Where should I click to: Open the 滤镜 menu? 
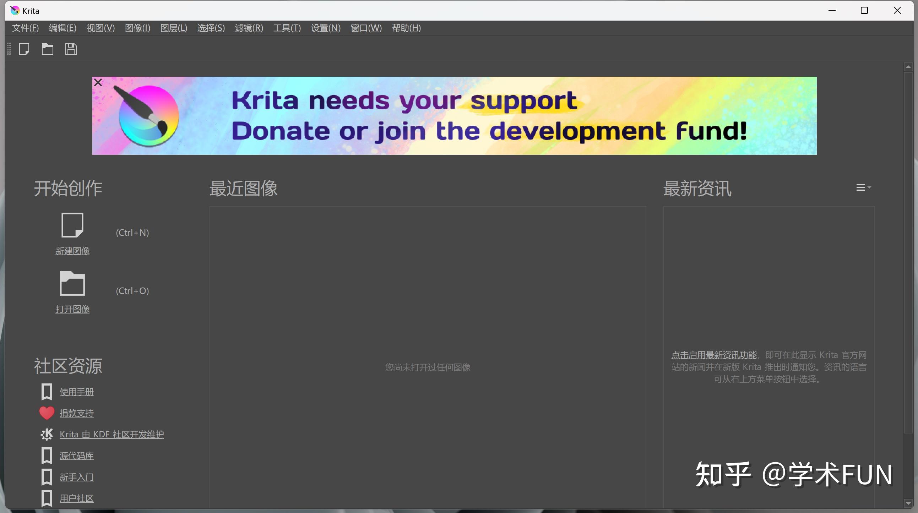click(x=249, y=28)
